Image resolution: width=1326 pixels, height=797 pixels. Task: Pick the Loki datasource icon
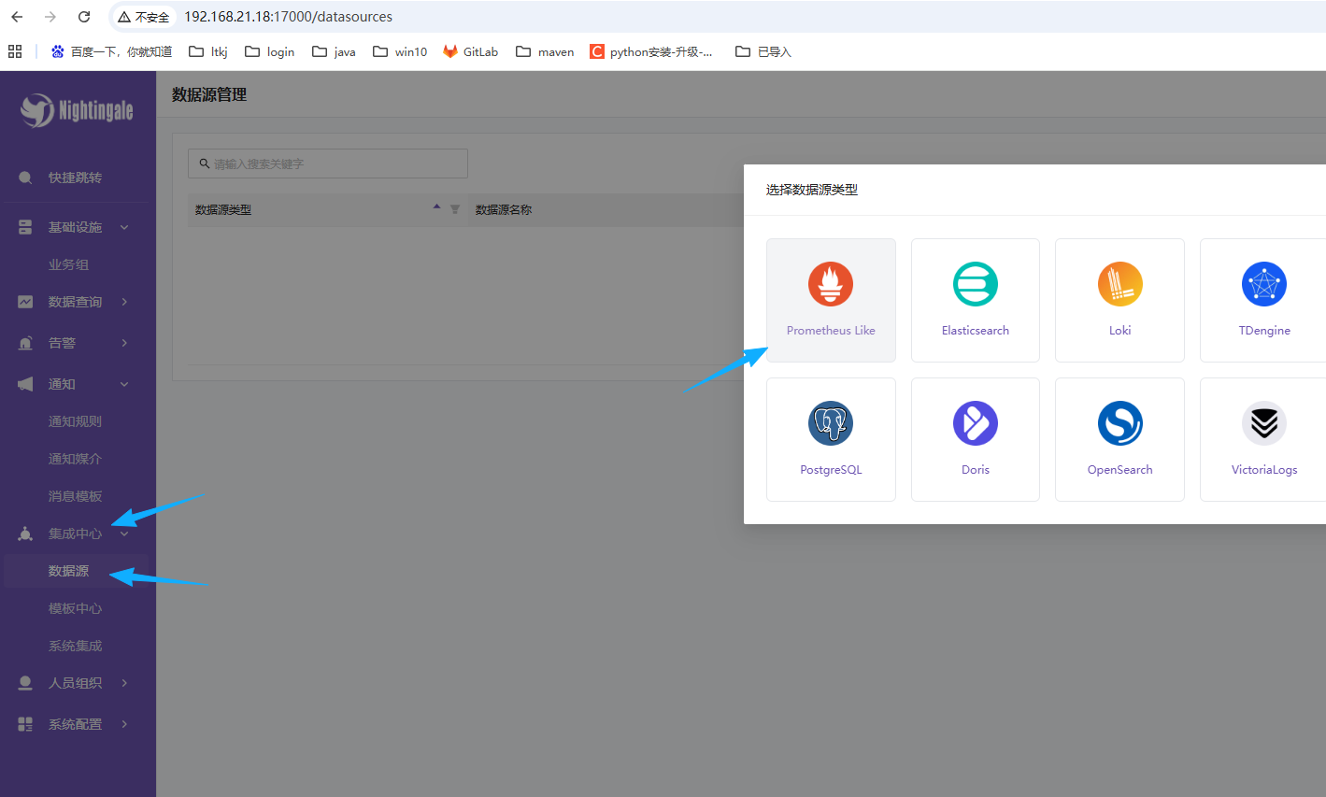click(x=1119, y=284)
